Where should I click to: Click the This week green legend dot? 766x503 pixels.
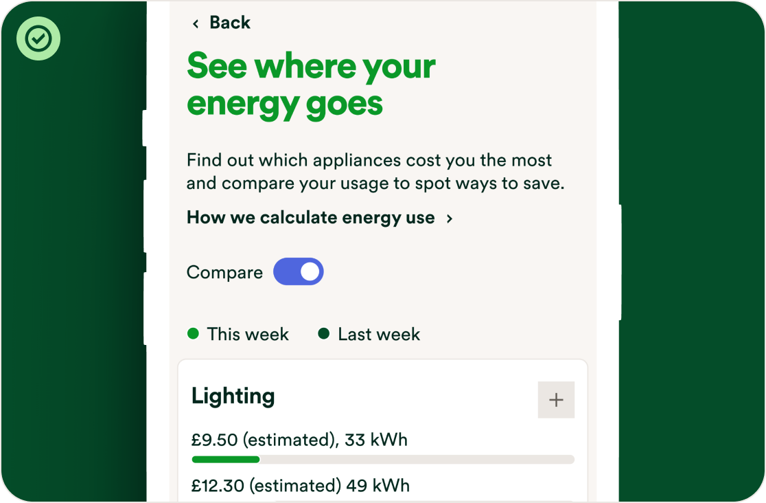click(193, 334)
